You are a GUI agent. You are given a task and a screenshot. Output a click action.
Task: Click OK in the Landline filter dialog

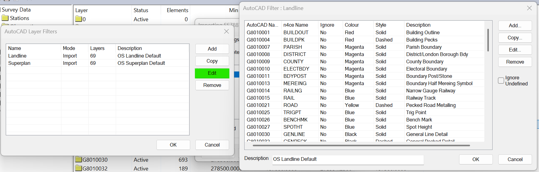(476, 159)
